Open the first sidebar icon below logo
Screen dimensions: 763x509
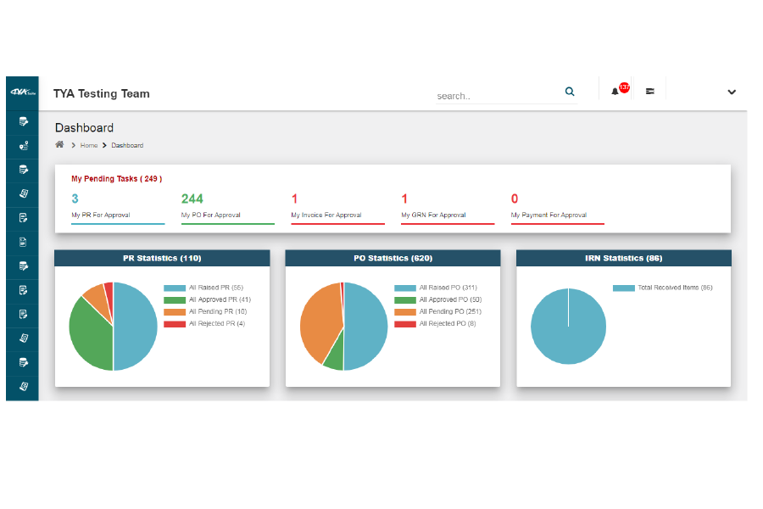click(x=23, y=122)
